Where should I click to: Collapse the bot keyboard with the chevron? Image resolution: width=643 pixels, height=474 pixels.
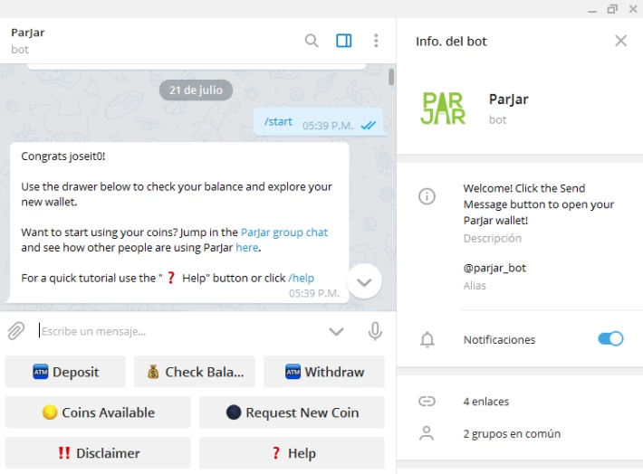click(336, 331)
